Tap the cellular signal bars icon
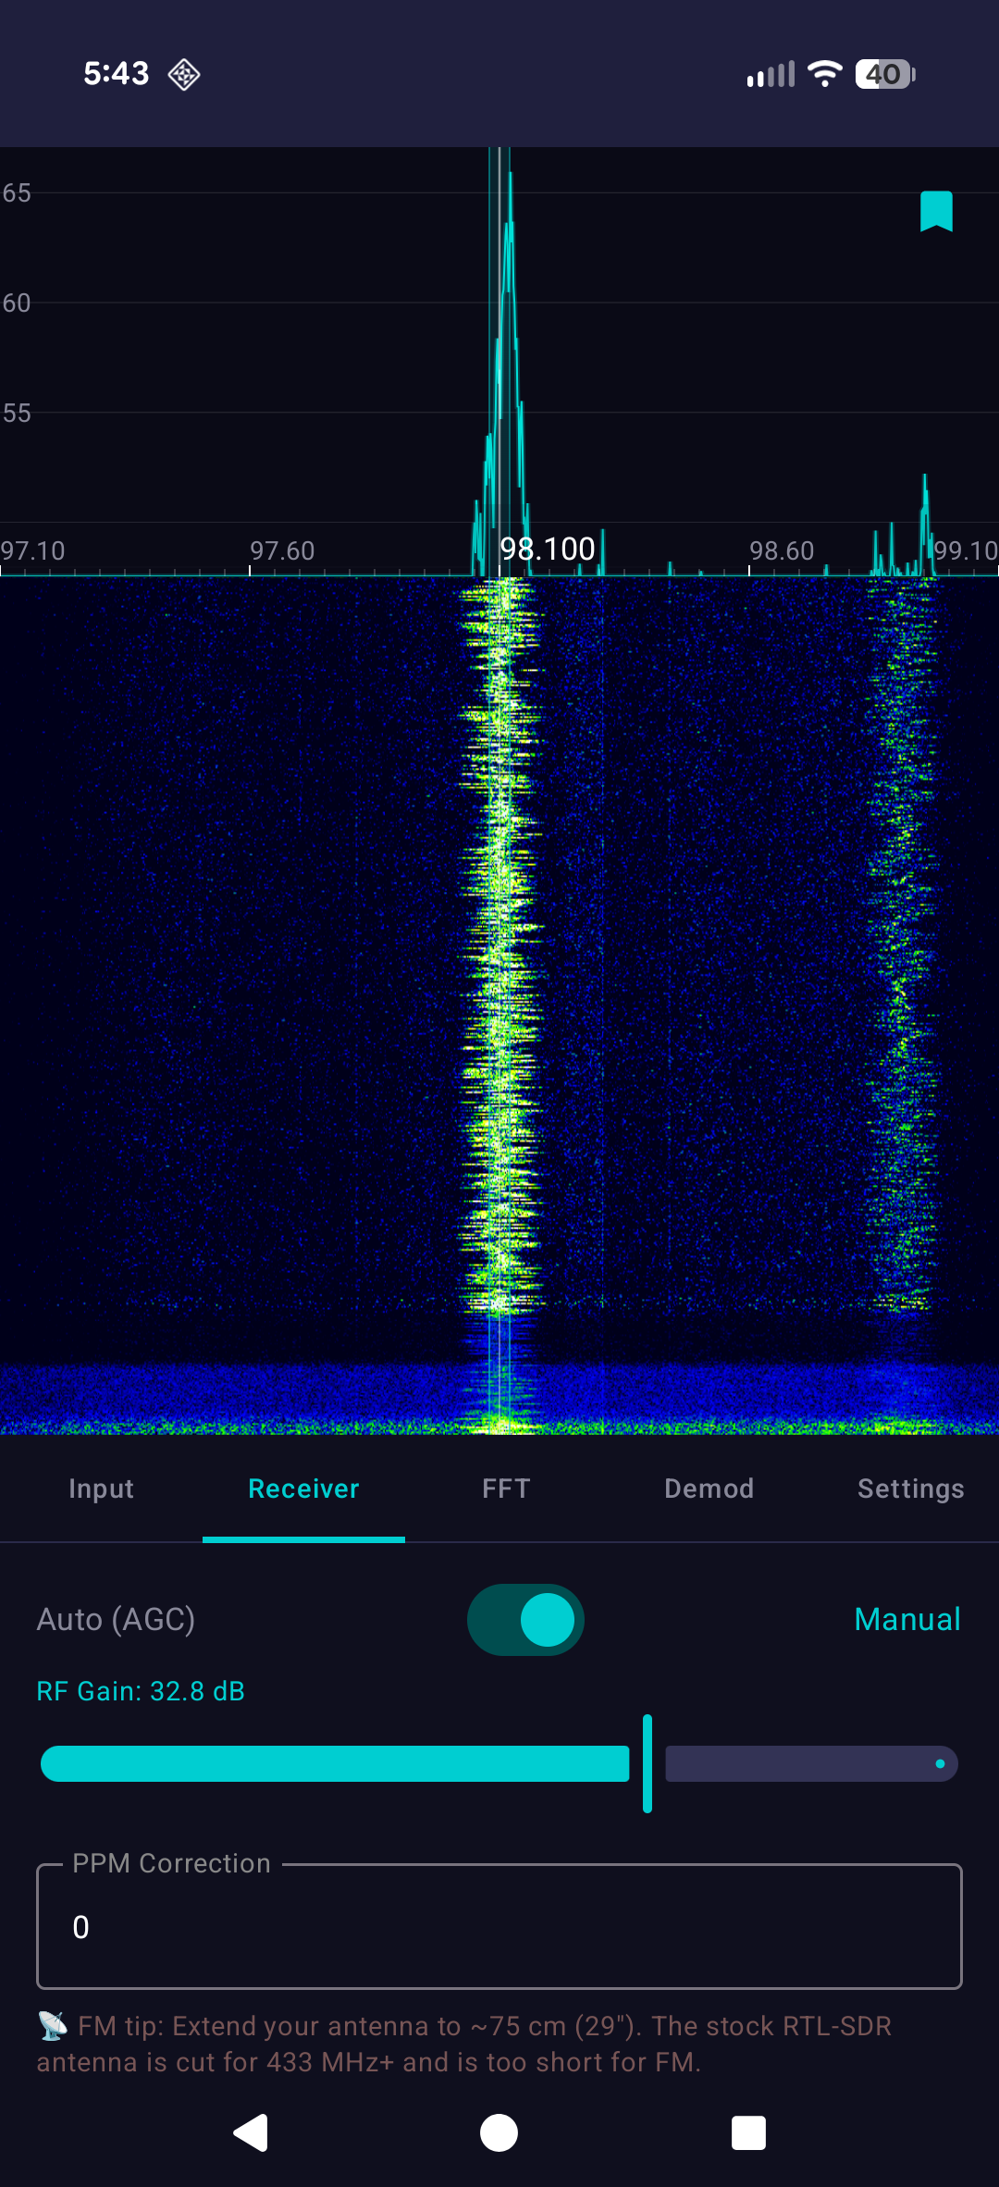This screenshot has width=999, height=2187. [771, 74]
